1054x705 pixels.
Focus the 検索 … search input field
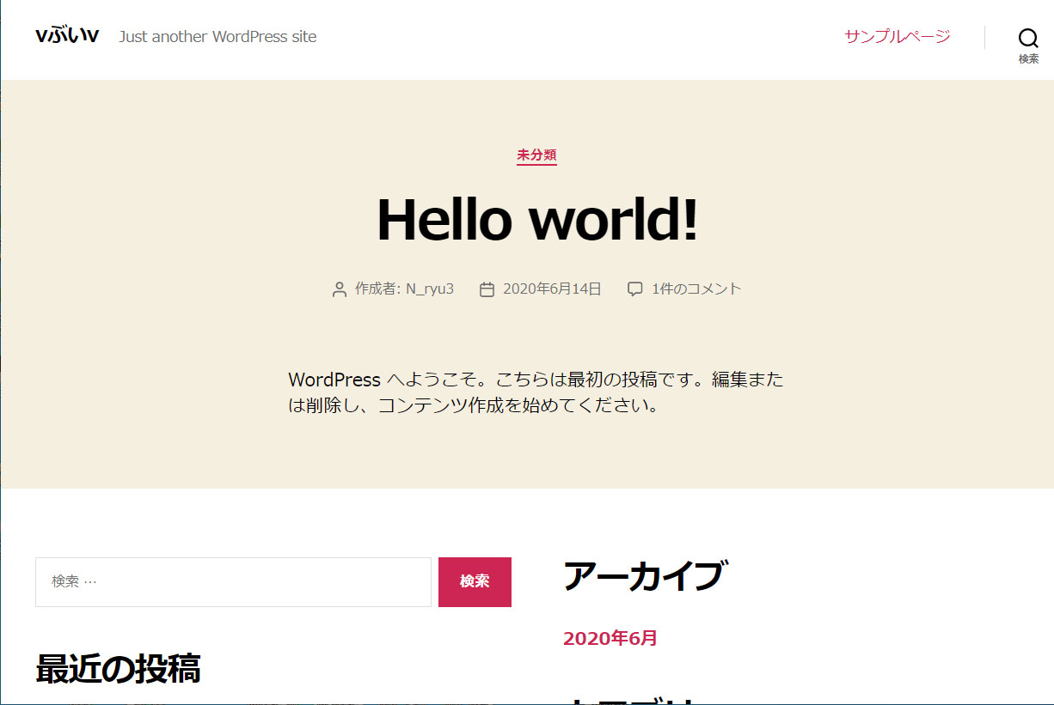coord(233,582)
